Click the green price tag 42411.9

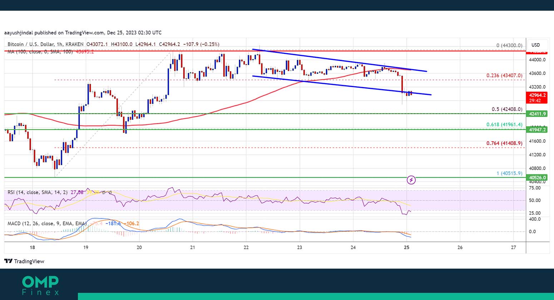[537, 114]
